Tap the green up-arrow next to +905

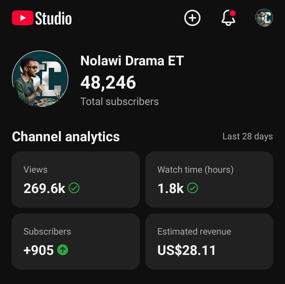[x=63, y=250]
